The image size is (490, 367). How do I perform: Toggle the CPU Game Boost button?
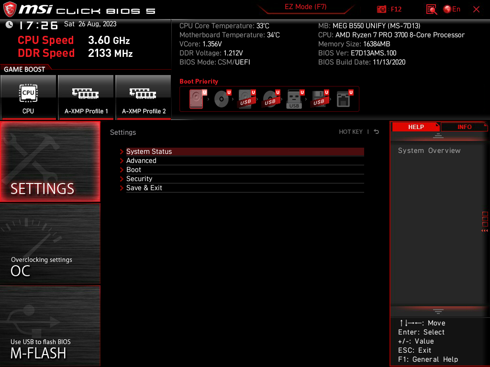click(x=28, y=97)
